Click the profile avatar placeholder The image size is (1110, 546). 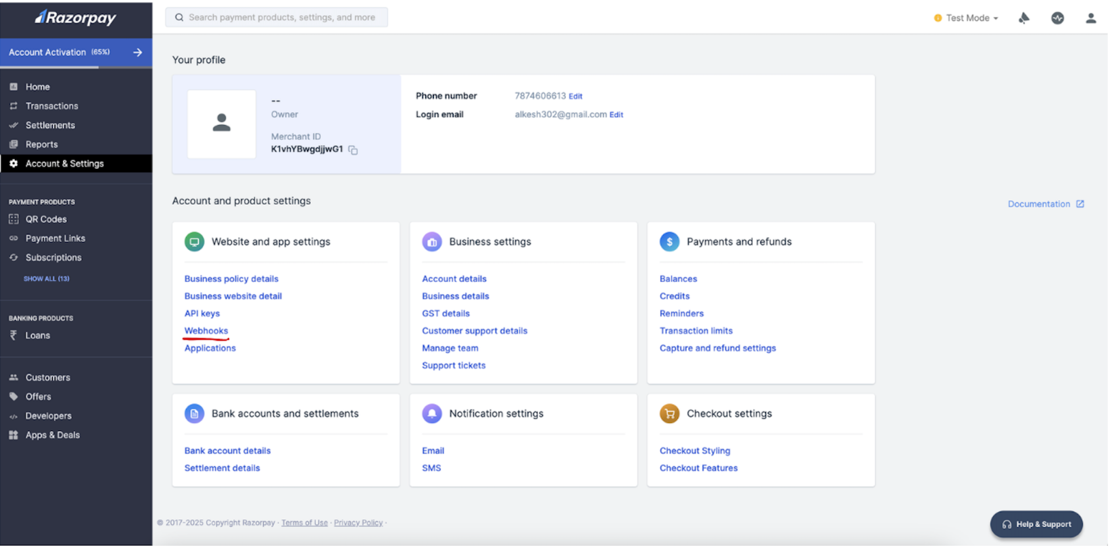point(222,124)
